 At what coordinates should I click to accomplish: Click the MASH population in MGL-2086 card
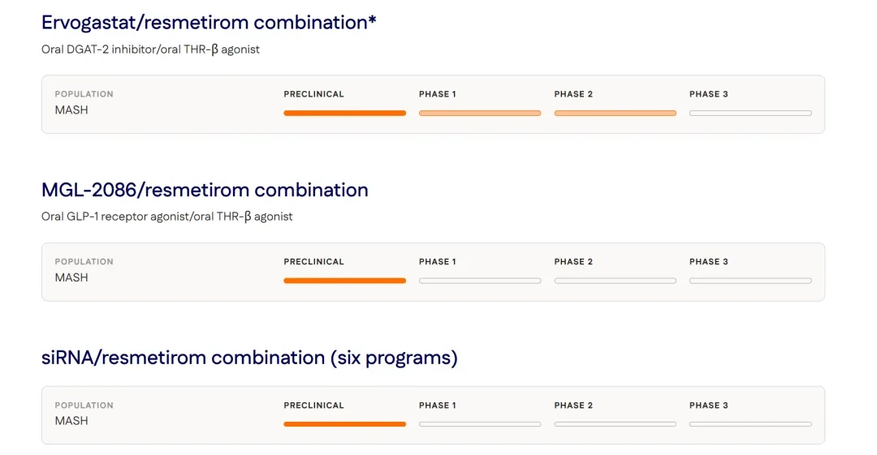71,278
